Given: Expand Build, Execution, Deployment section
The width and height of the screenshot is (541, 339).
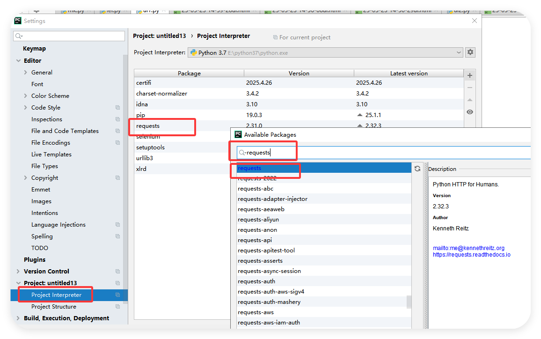Looking at the screenshot, I should (18, 318).
